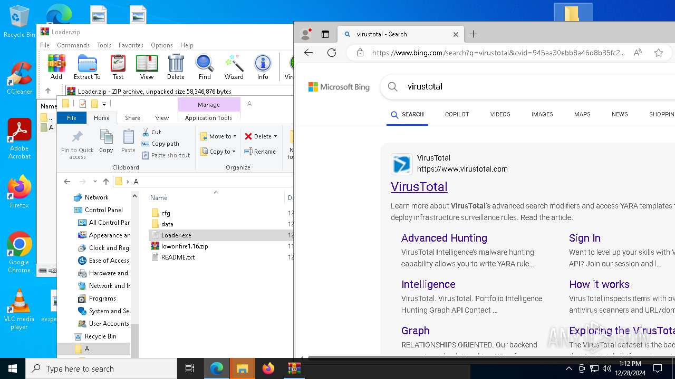The image size is (675, 379).
Task: Refresh the Edge browser page
Action: pos(332,53)
